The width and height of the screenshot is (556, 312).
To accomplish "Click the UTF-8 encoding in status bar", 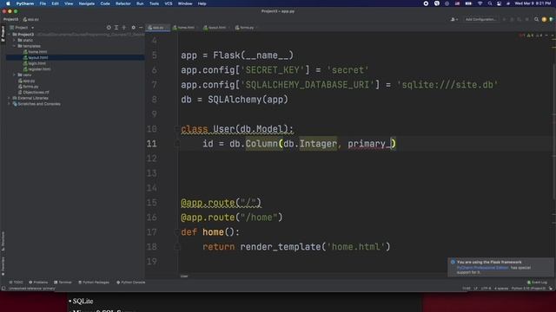I will [x=486, y=289].
